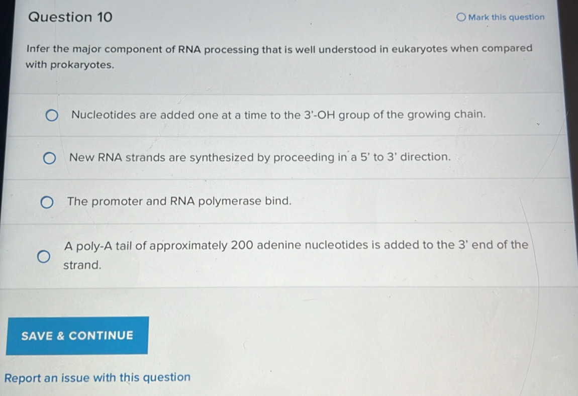Click the 'Mark this question' label text
Screen dimensions: 578x396
506,18
